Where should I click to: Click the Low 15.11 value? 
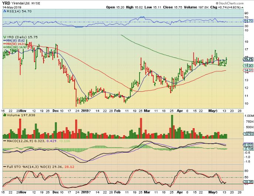(x=153, y=7)
